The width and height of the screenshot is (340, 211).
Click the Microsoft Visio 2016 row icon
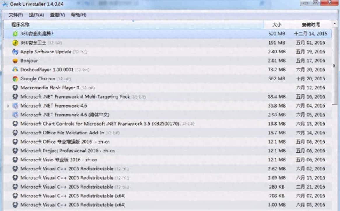pos(15,160)
